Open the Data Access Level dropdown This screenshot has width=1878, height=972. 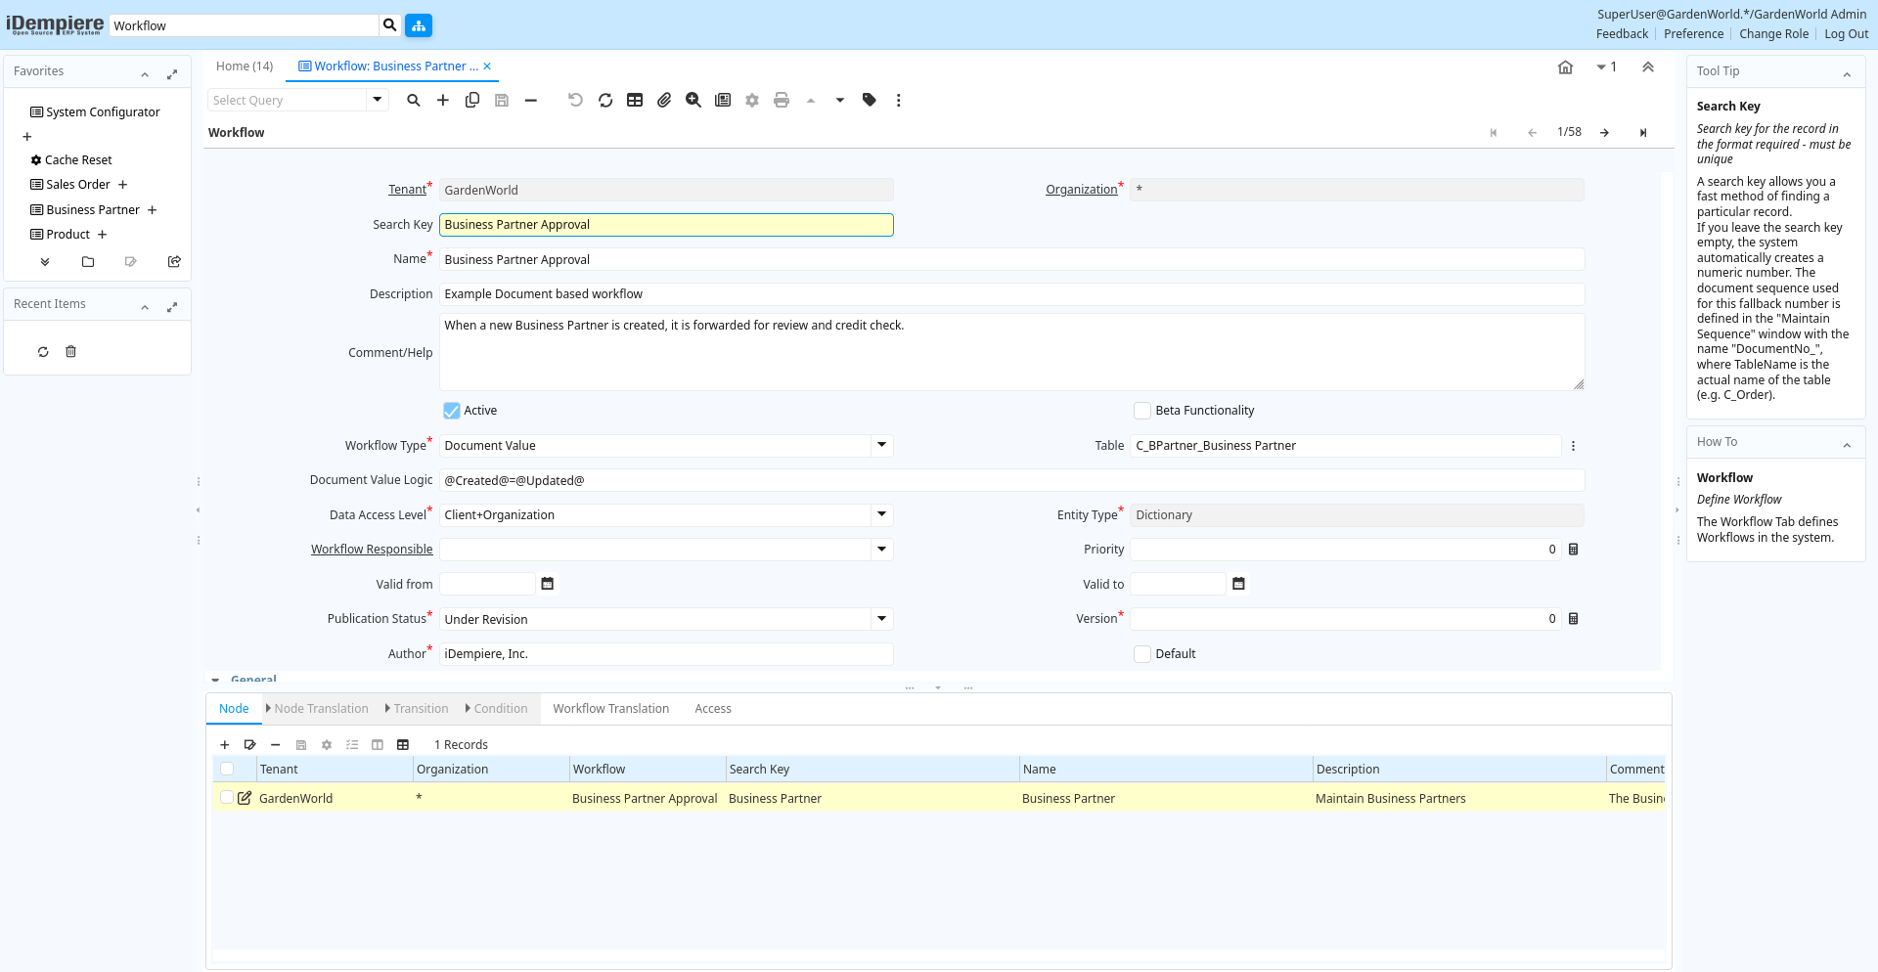(x=881, y=515)
